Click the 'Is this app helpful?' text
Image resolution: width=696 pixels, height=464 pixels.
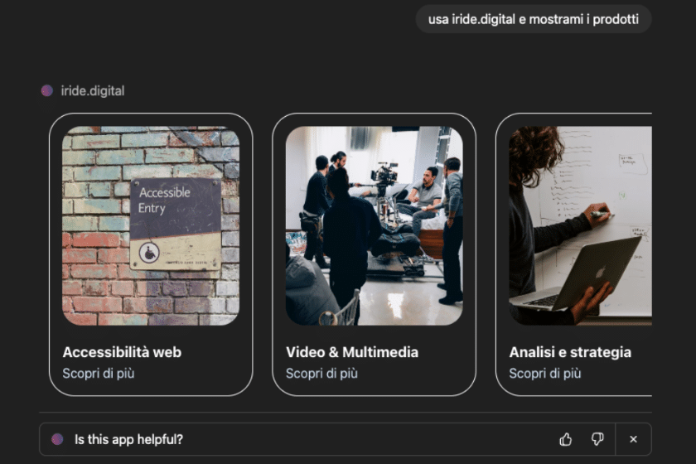(128, 439)
